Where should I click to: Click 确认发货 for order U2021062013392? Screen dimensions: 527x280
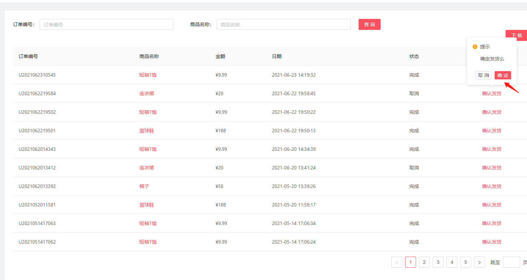[492, 186]
